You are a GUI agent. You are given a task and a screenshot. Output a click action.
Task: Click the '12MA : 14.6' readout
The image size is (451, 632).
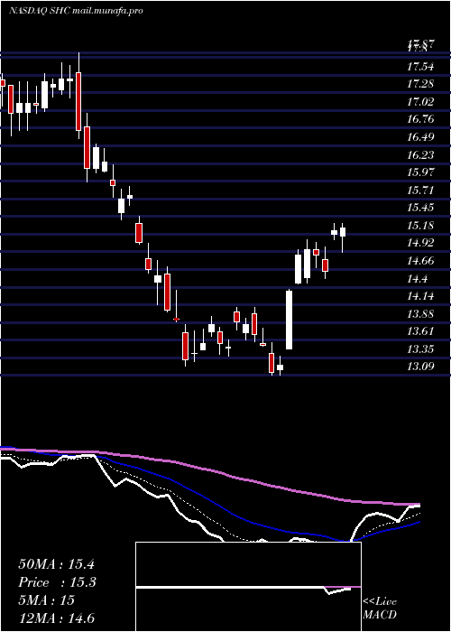point(56,618)
